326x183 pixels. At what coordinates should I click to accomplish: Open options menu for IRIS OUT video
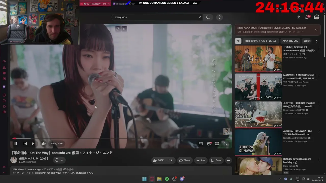pos(319,104)
